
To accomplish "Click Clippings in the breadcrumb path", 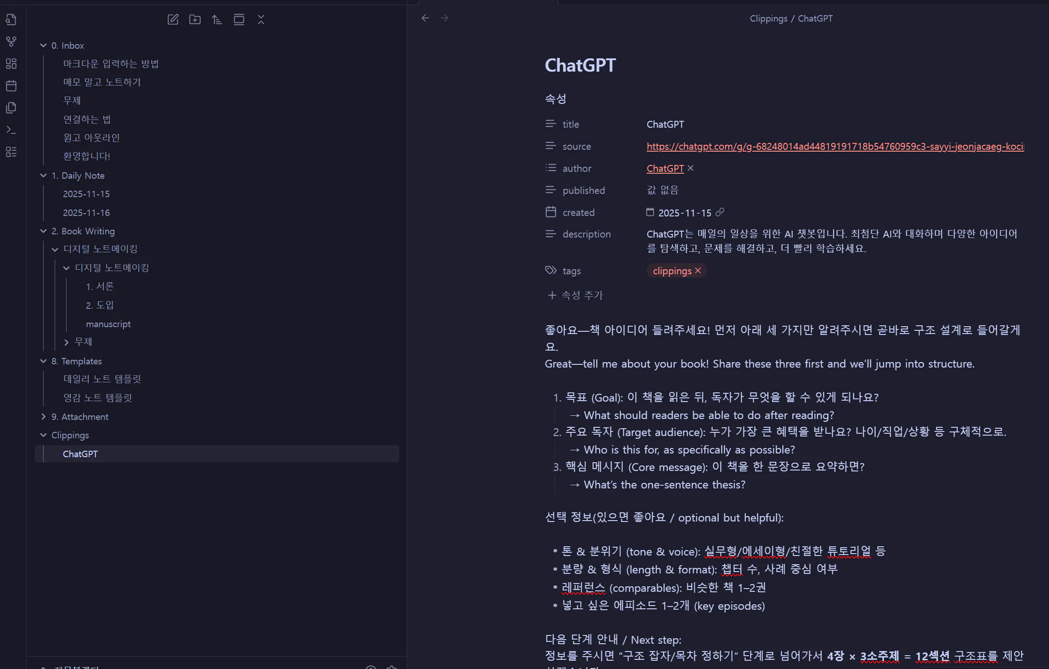I will (x=768, y=18).
